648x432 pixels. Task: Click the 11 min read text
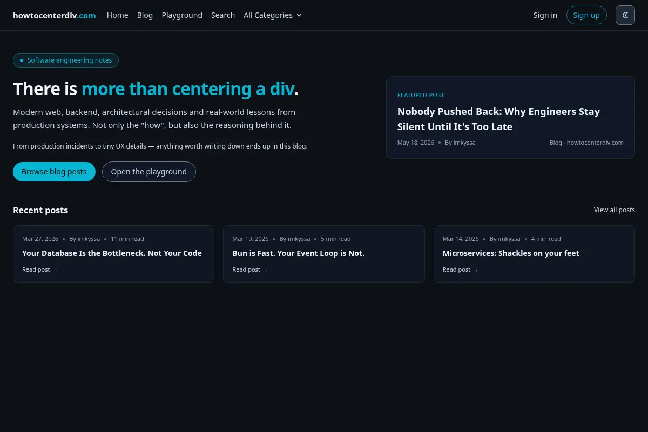(x=127, y=239)
